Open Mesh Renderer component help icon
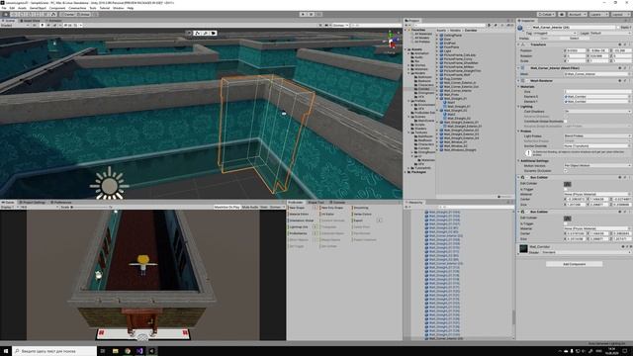The height and width of the screenshot is (356, 633). (620, 80)
